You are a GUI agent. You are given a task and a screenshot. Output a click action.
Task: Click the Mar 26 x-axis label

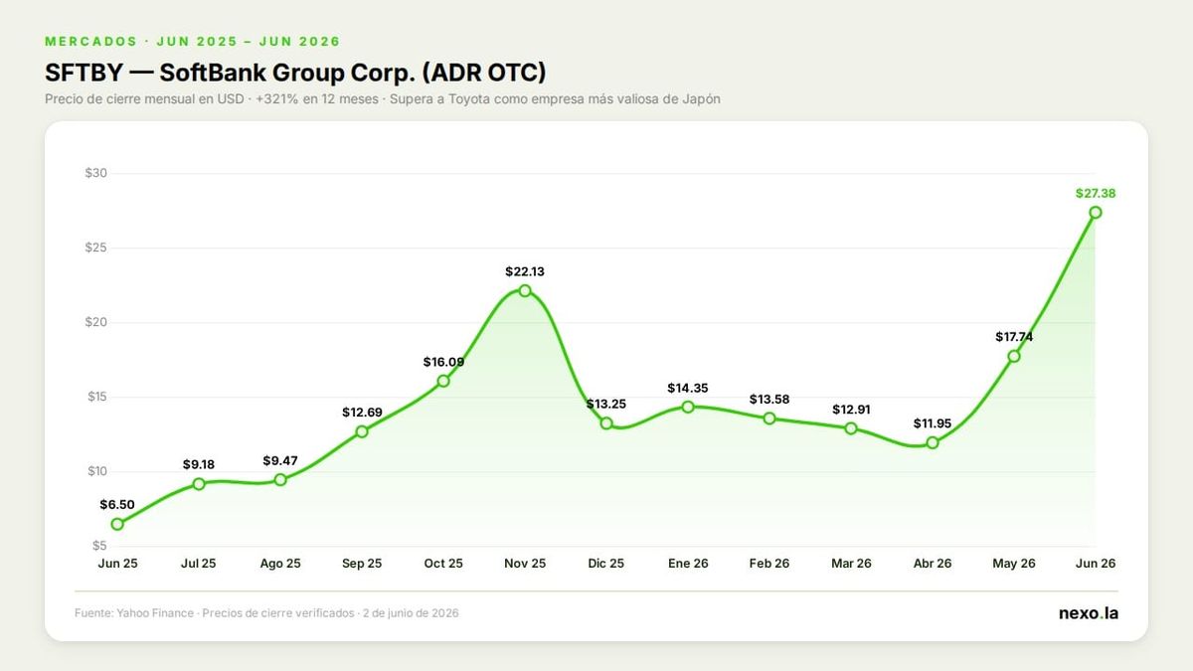pyautogui.click(x=851, y=564)
